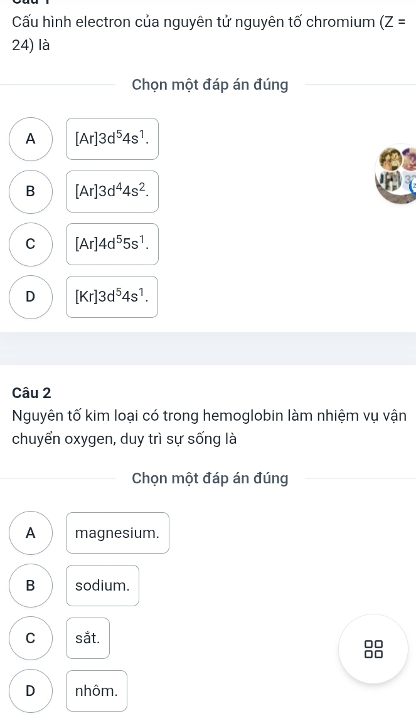Choose letter D circle beside nhôm

(x=31, y=692)
